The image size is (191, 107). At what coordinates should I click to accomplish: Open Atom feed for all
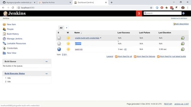[x=125, y=56]
